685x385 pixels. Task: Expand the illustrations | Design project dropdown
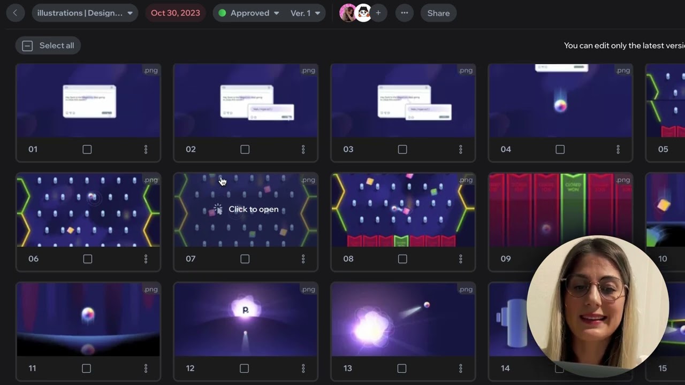coord(85,13)
